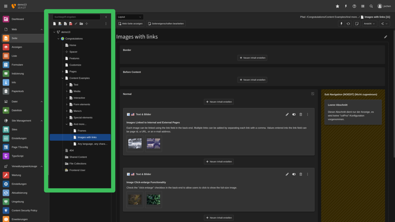Screen dimensions: 395x222
Task: Click the search magnifier in top bar
Action: [371, 6]
